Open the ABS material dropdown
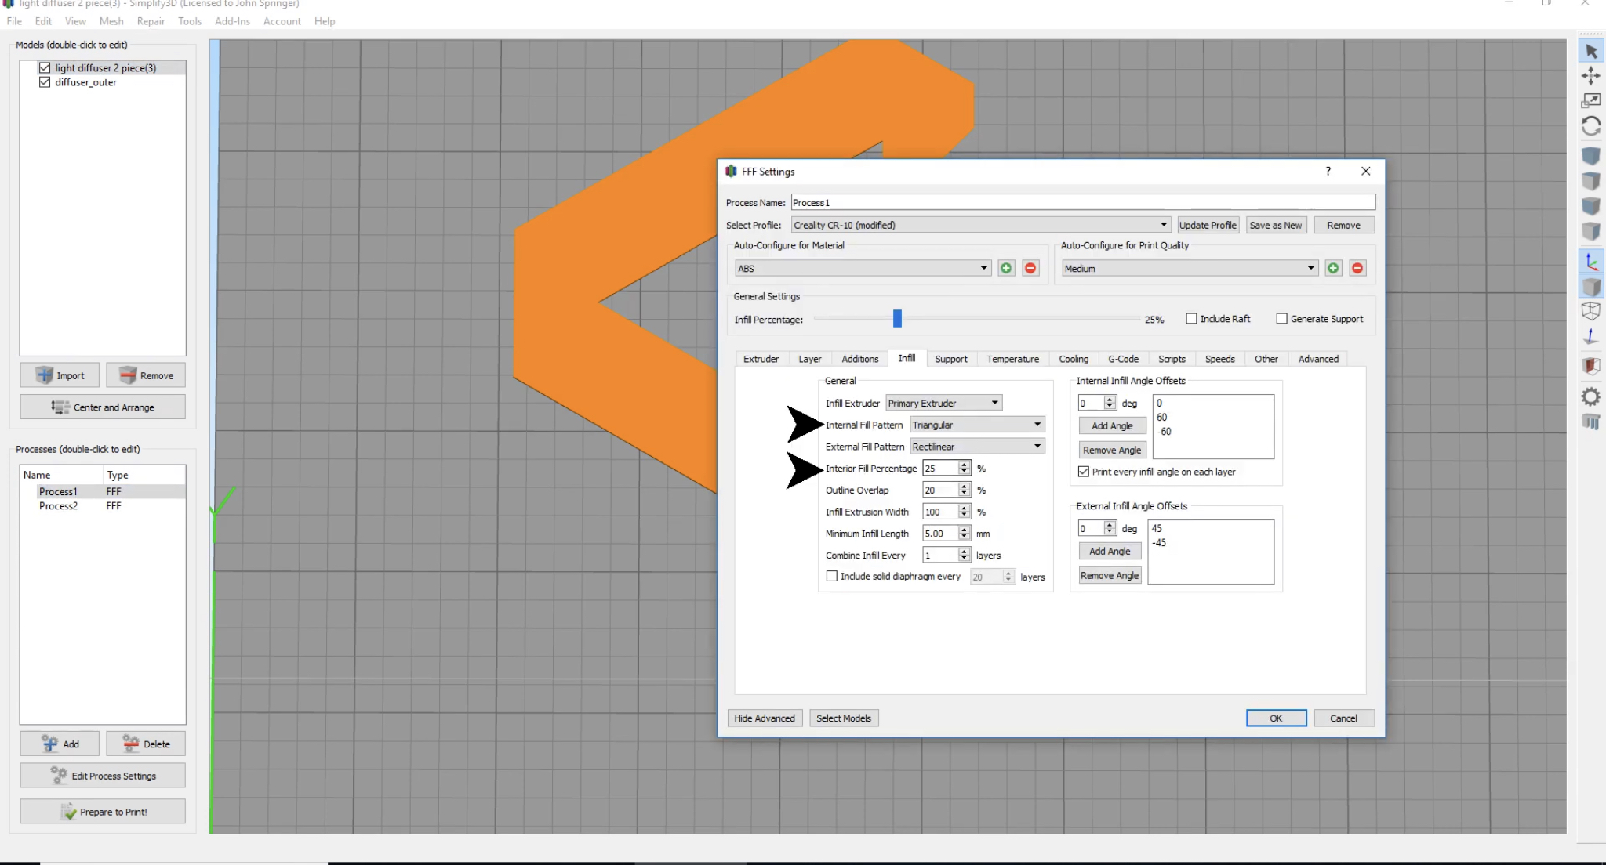Viewport: 1606px width, 865px height. pos(863,268)
